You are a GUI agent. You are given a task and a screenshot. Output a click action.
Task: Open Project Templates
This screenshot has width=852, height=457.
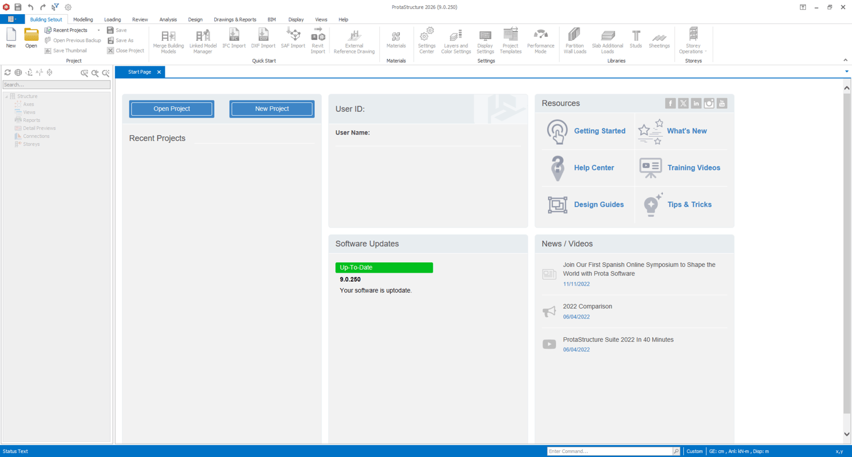511,41
